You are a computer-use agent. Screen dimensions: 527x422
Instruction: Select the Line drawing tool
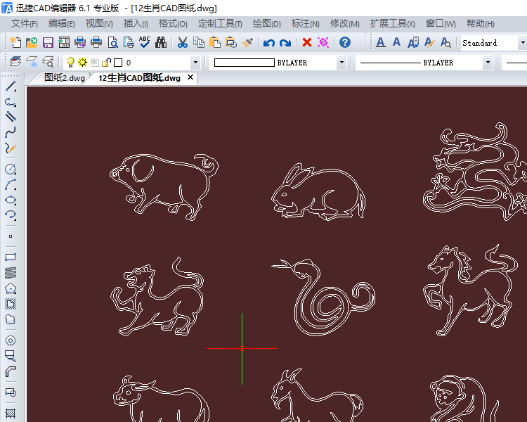[x=11, y=86]
